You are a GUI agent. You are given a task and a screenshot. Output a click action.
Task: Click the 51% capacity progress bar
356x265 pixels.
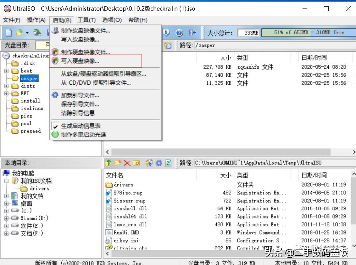coord(307,32)
